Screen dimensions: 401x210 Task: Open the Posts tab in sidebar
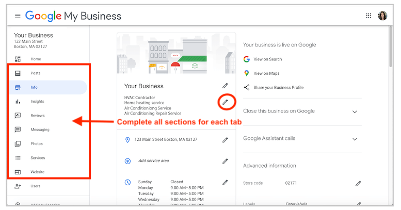point(35,73)
